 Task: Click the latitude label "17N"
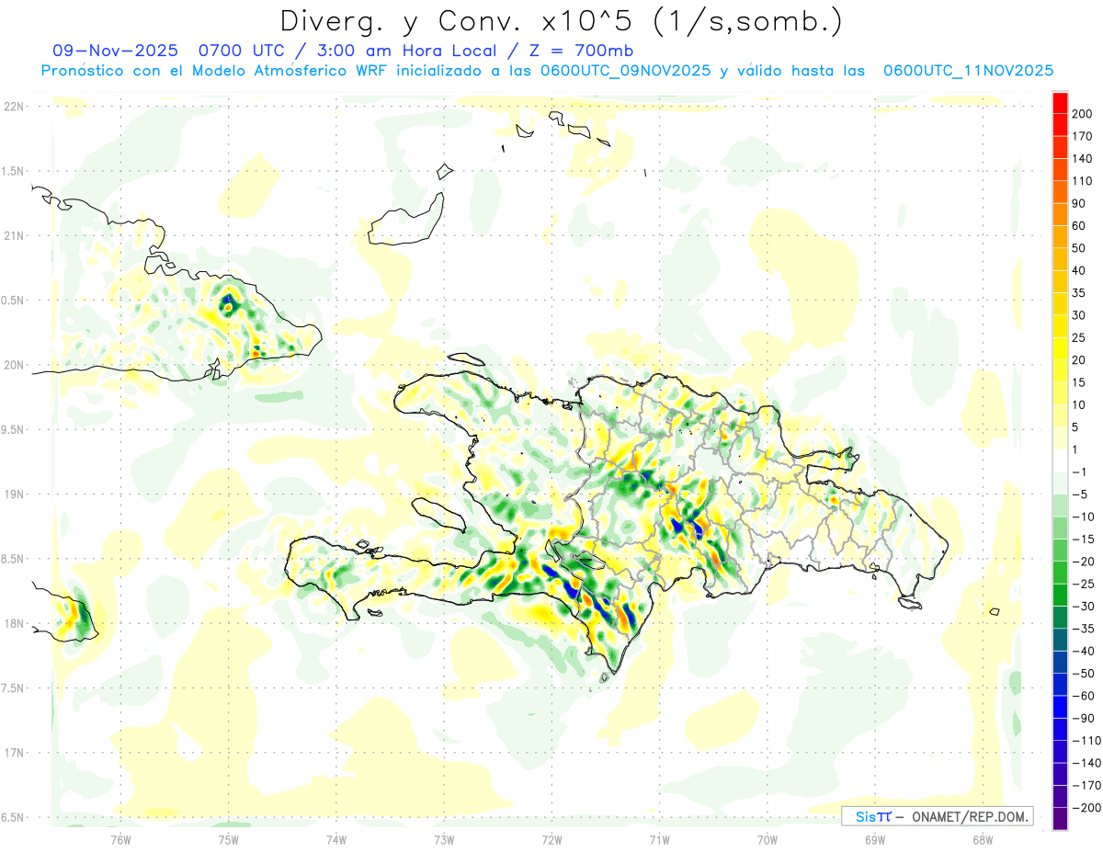13,753
